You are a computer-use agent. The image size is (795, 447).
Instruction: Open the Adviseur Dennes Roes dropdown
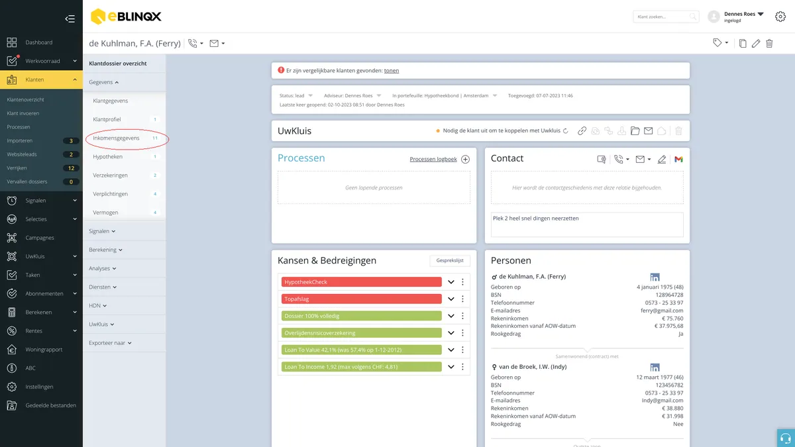point(352,95)
